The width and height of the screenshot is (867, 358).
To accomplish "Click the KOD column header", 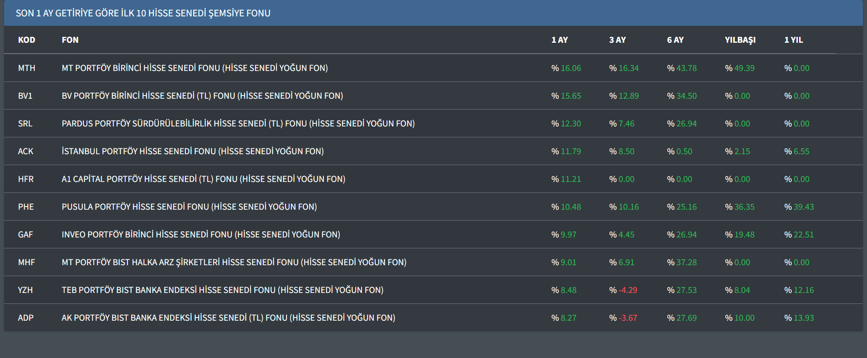I will point(26,40).
